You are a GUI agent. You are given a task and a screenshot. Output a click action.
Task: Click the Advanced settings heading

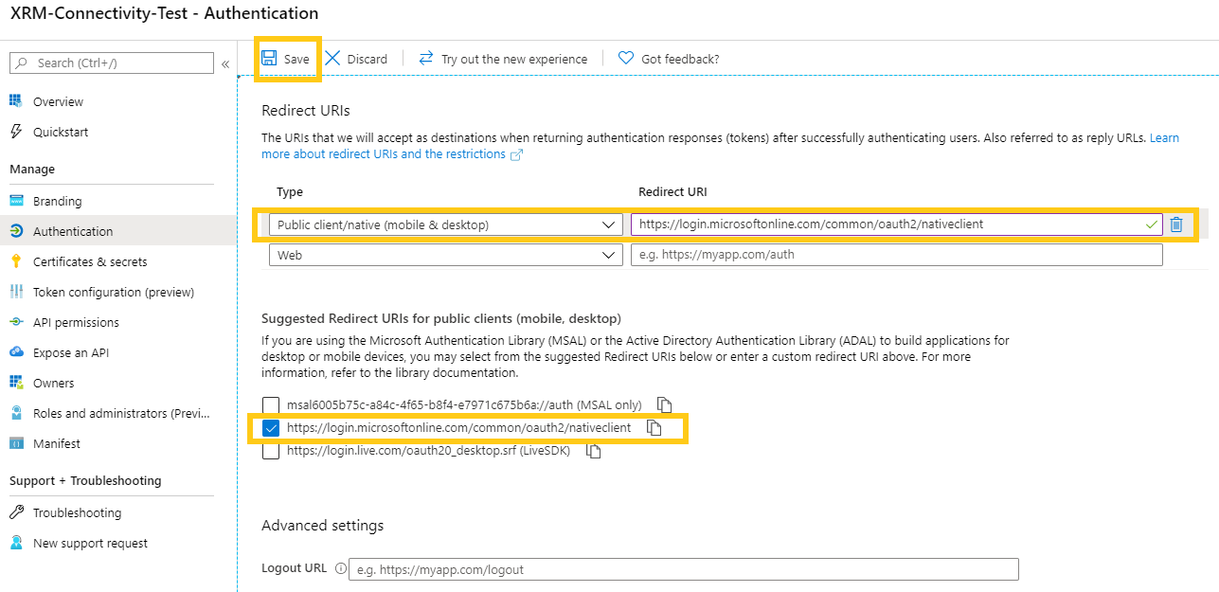tap(323, 525)
